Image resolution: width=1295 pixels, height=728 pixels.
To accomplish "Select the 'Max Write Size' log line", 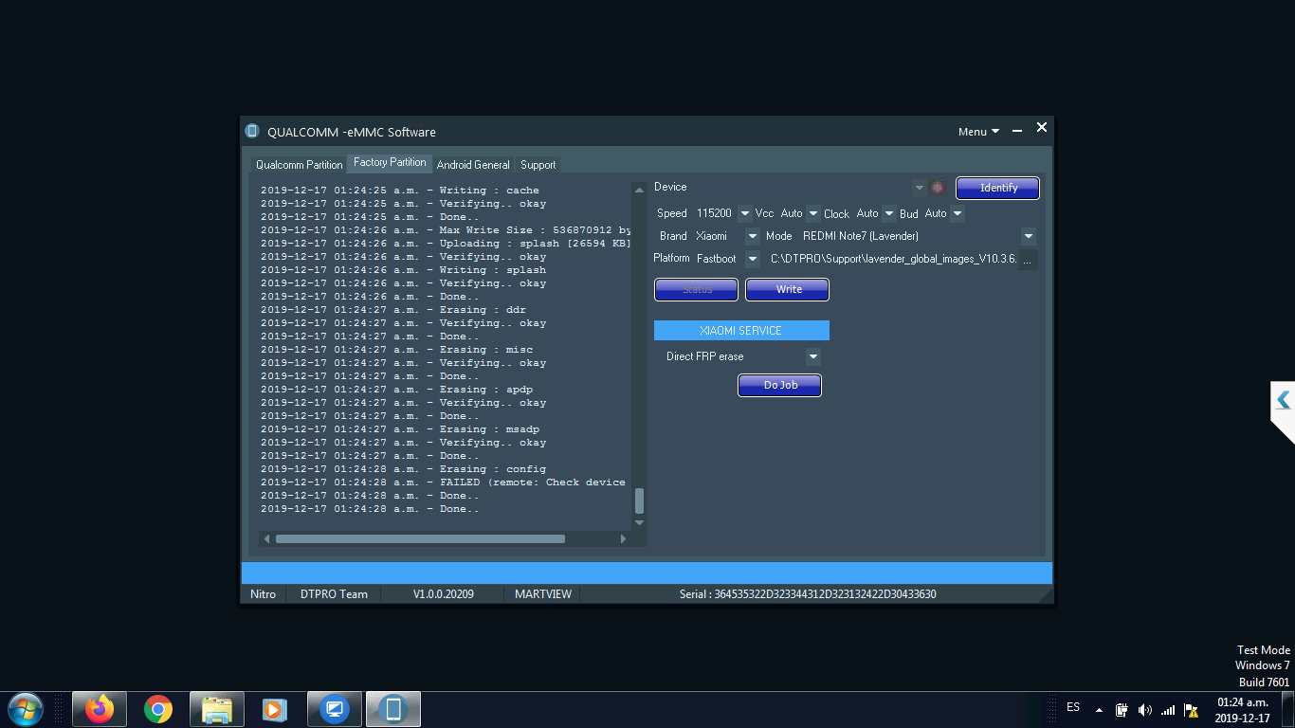I will tap(447, 230).
